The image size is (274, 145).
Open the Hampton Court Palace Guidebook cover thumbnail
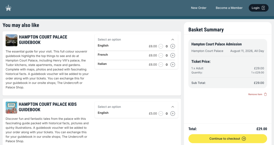(11, 40)
